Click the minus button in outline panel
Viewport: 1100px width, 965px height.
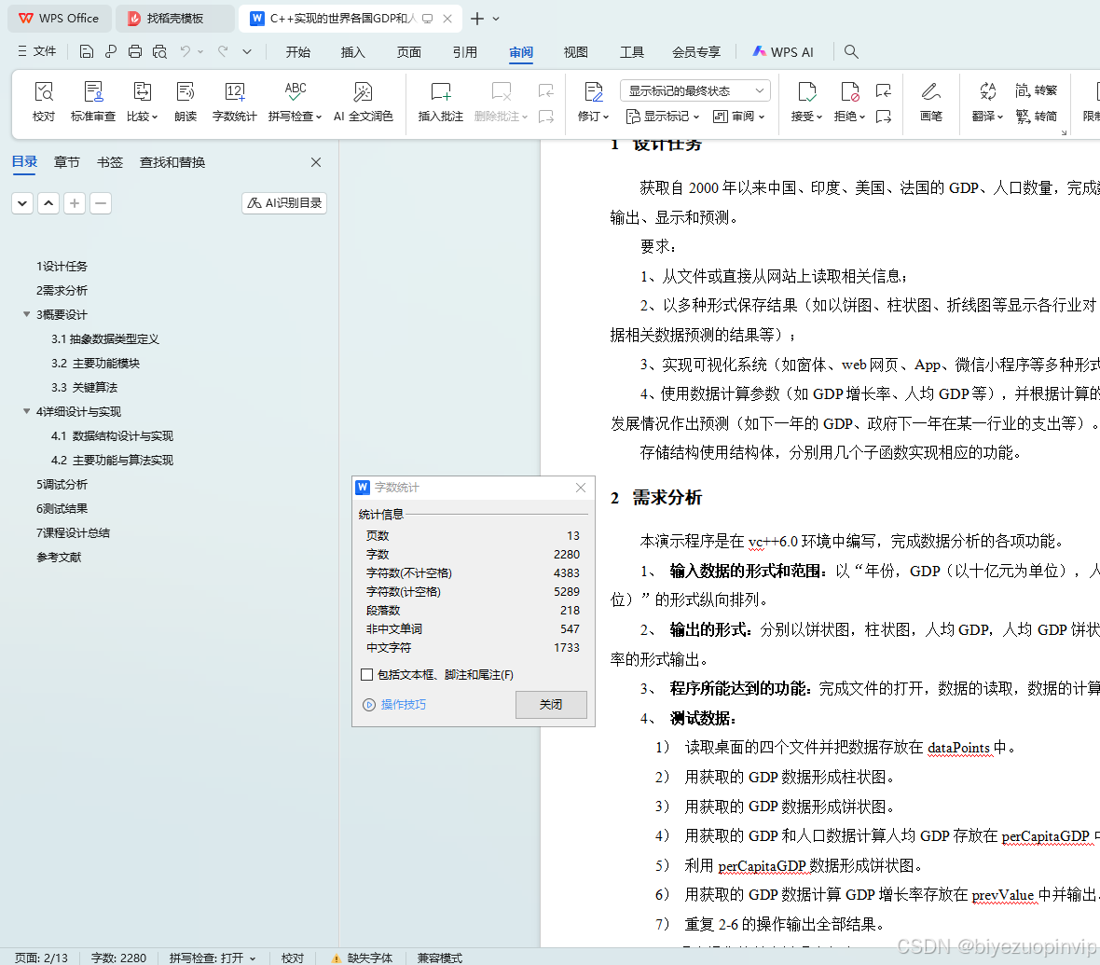coord(101,203)
